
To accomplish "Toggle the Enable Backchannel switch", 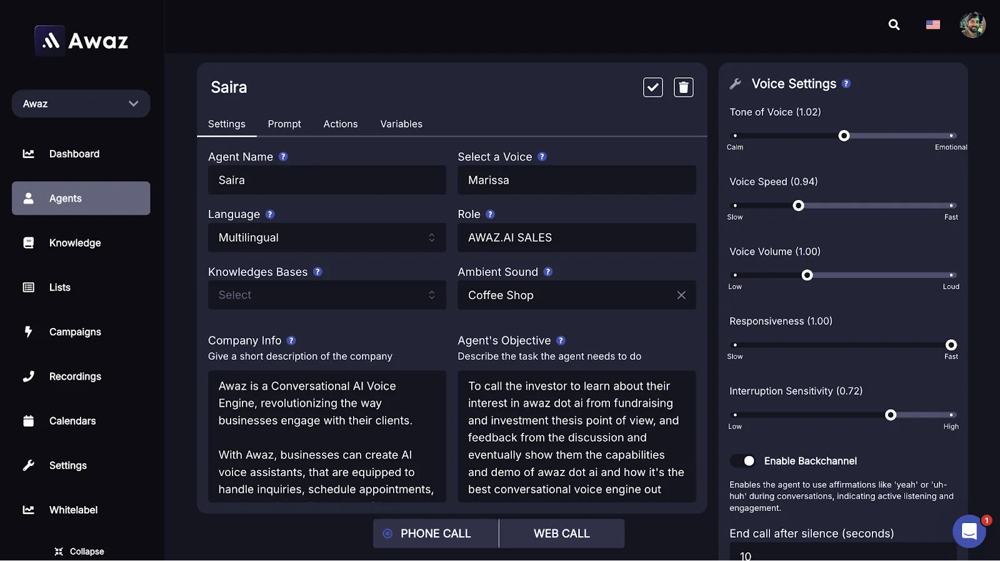I will (743, 461).
